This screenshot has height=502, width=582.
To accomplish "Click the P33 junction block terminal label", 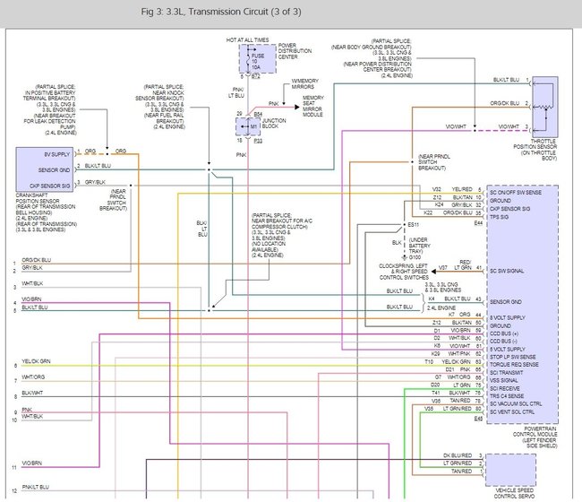I will (x=258, y=141).
